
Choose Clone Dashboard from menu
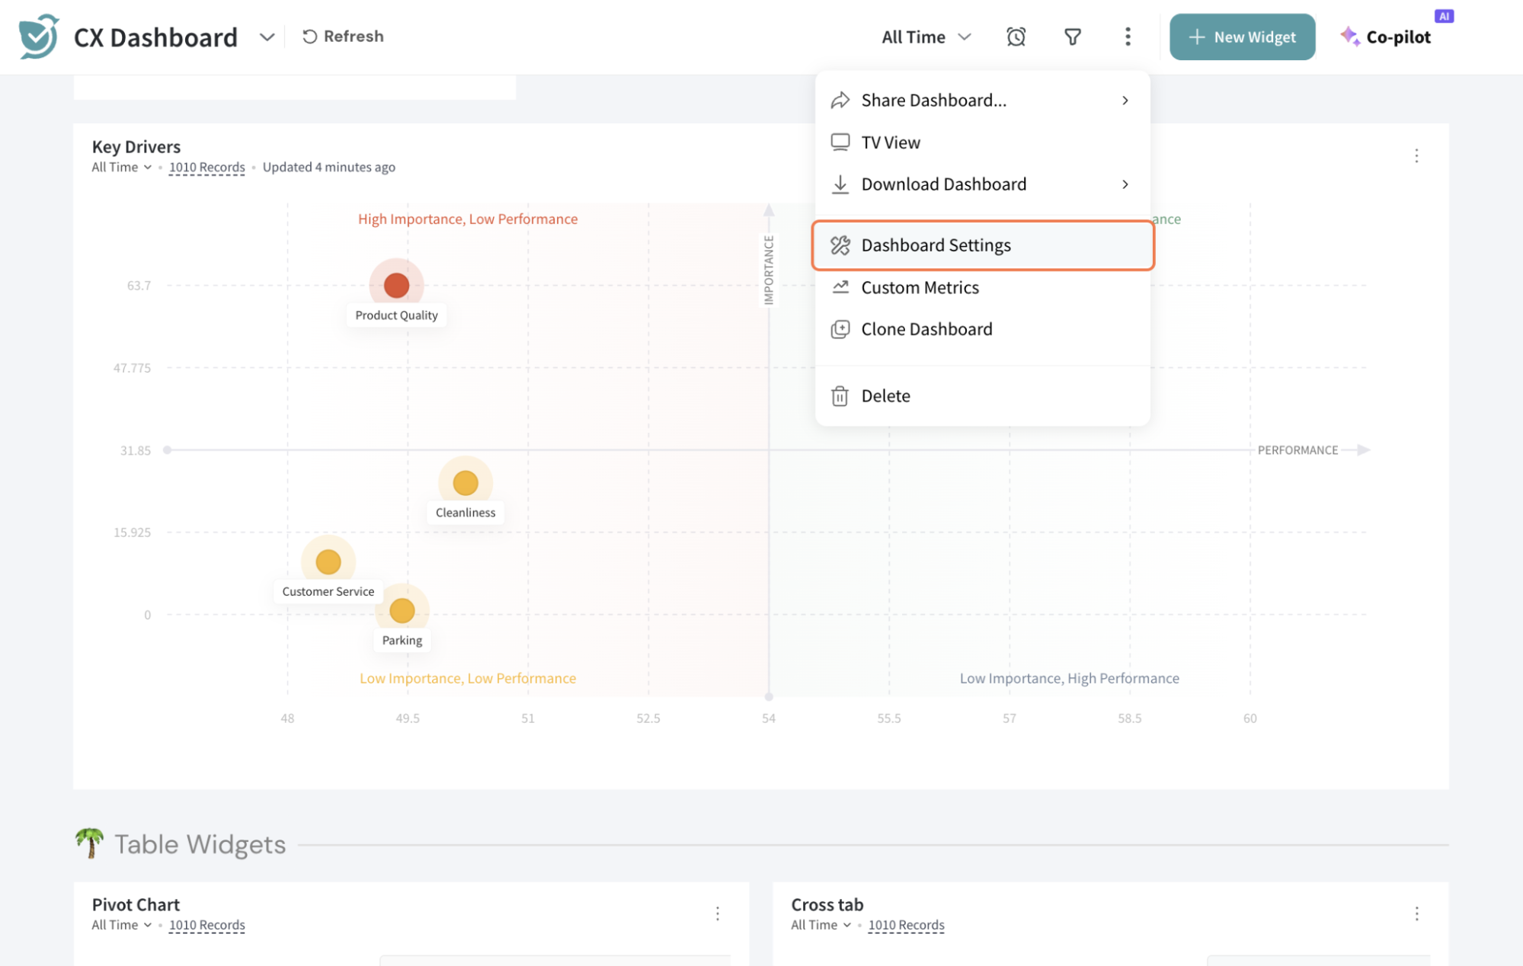(926, 329)
